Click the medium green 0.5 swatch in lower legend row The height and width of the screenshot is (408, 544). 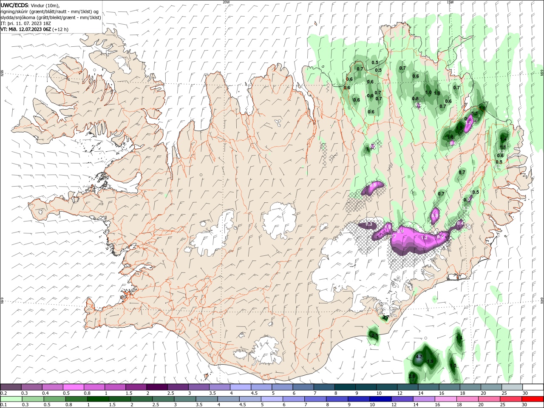click(55, 399)
